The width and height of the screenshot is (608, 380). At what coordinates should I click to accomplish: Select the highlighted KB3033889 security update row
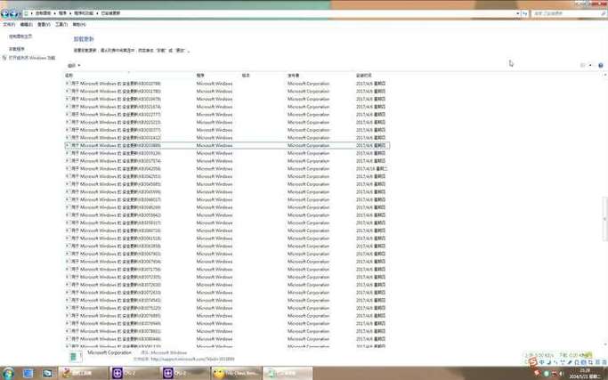click(227, 145)
